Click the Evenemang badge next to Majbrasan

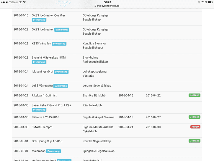[53, 151]
